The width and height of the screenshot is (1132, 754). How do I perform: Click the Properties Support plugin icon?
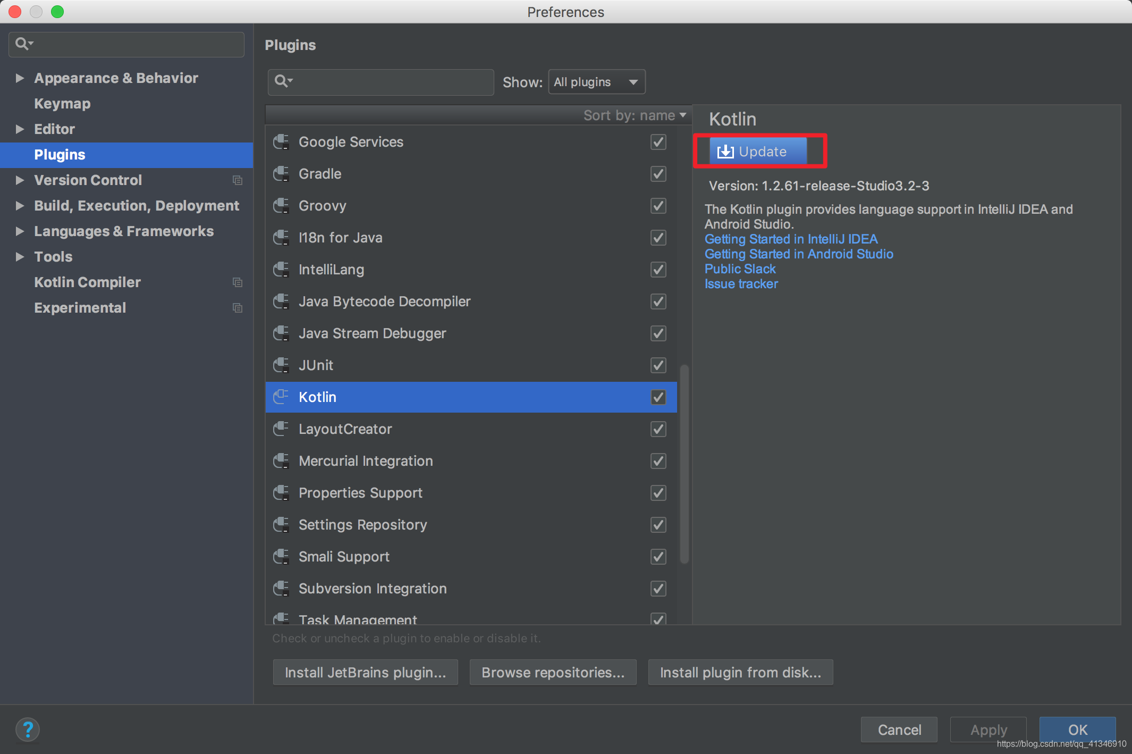click(281, 493)
